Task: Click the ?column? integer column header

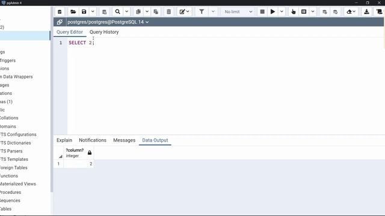Action: pyautogui.click(x=78, y=153)
